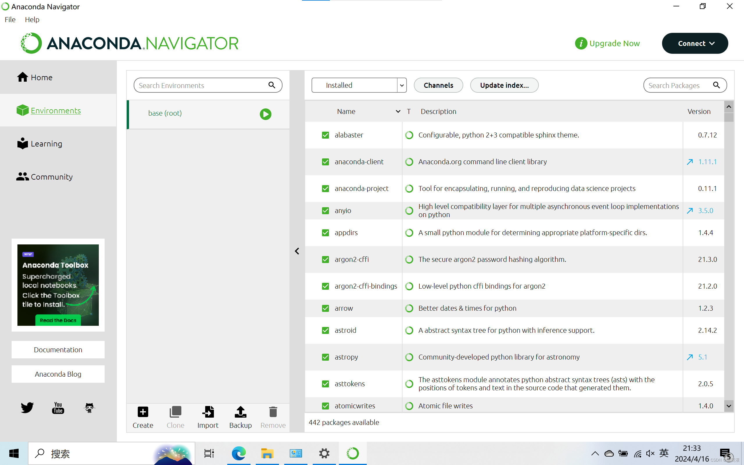
Task: Toggle the argon2-cffi-bindings checkbox
Action: click(x=325, y=286)
